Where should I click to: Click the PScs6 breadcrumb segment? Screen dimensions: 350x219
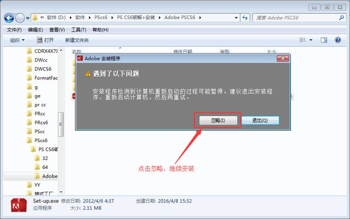click(101, 17)
